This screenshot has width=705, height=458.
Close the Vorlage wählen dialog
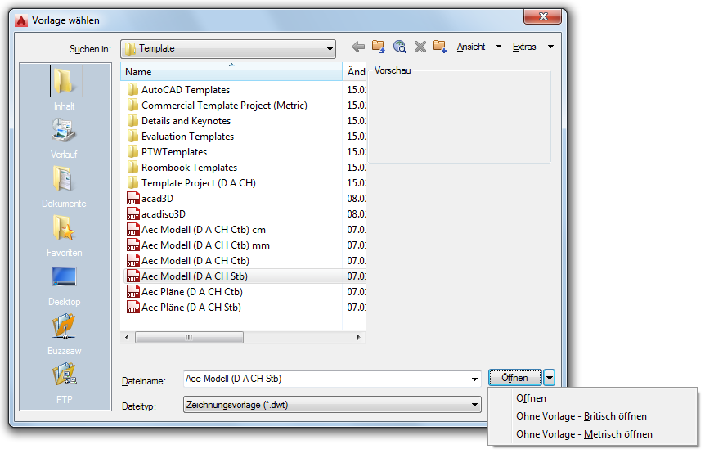coord(543,16)
